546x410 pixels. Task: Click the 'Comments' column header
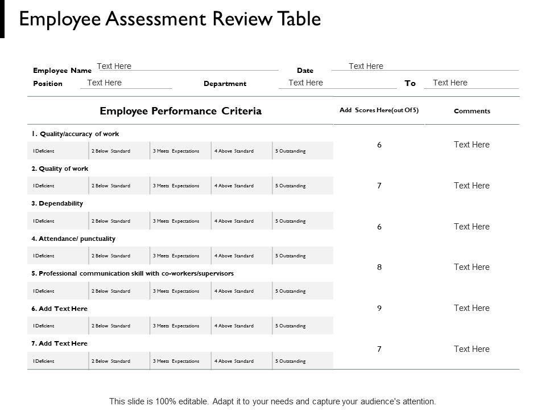point(472,111)
